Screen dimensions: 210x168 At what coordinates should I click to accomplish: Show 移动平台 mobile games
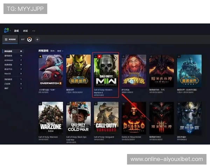pyautogui.click(x=13, y=69)
